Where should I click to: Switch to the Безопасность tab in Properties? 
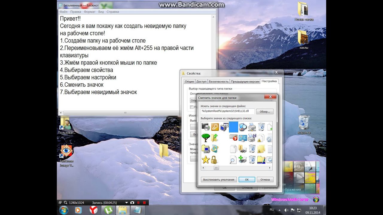(219, 82)
